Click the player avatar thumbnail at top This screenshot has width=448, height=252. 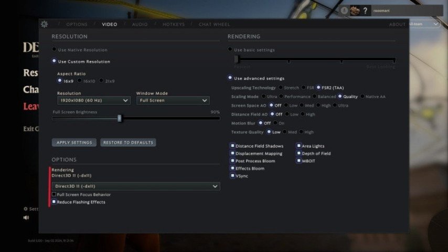pyautogui.click(x=355, y=10)
